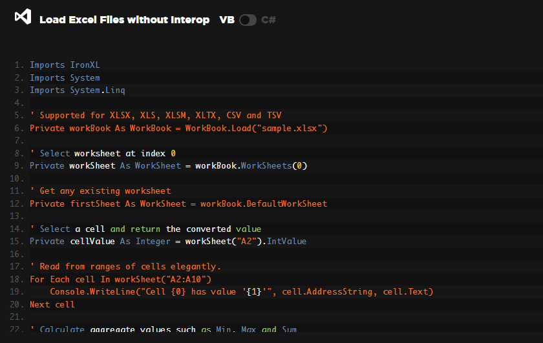The height and width of the screenshot is (343, 543).
Task: Select the VB language label
Action: pos(227,20)
